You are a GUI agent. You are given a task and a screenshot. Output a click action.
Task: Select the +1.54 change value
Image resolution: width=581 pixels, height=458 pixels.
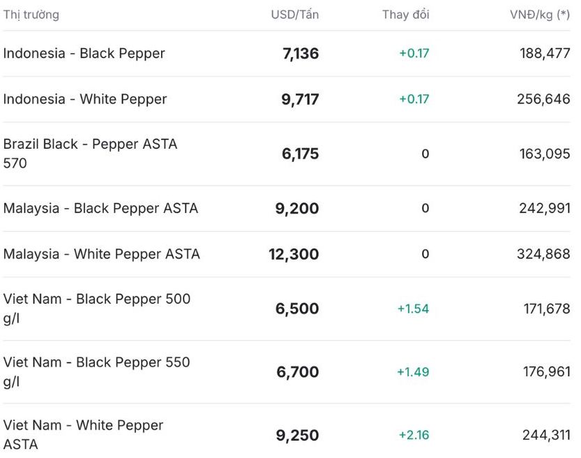coord(413,309)
